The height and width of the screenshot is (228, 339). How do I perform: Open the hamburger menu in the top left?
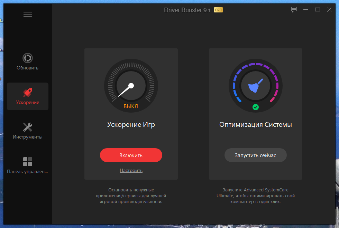click(28, 14)
